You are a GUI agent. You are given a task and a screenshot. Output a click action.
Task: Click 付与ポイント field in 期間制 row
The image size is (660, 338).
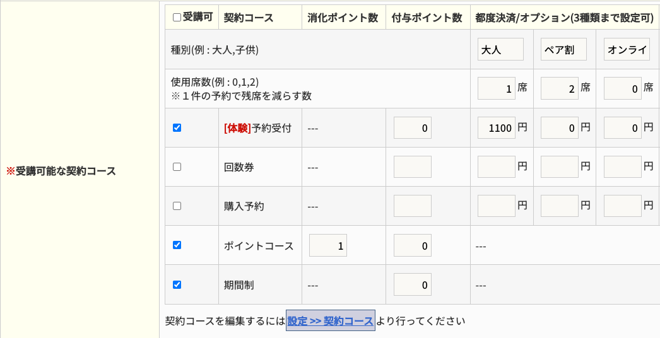coord(413,285)
